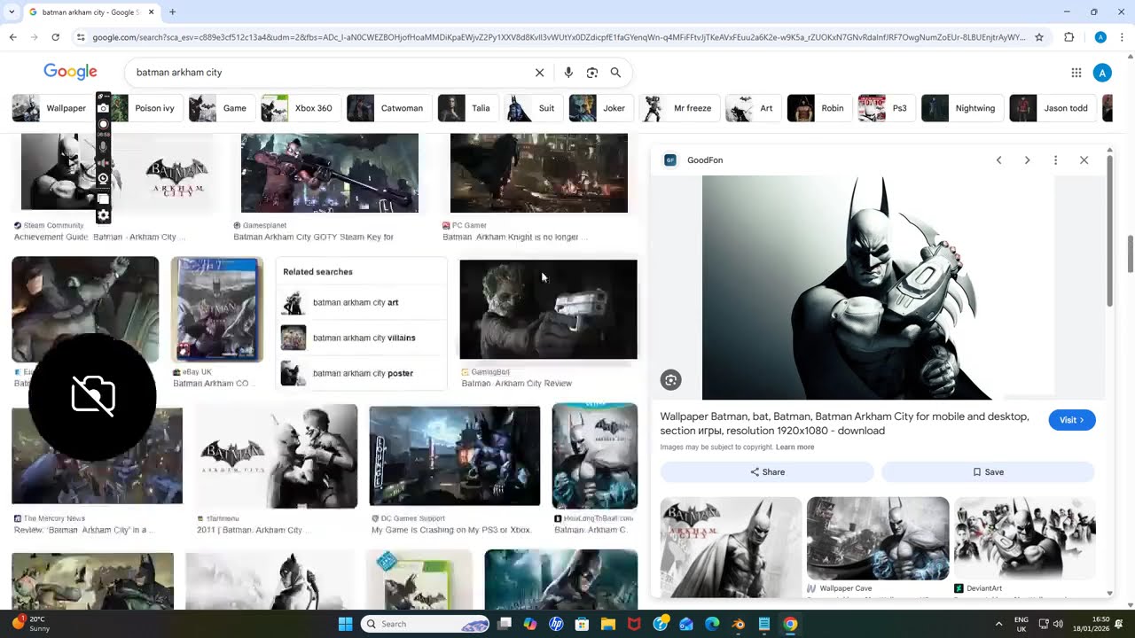Clear the search box text
The height and width of the screenshot is (638, 1135).
click(539, 73)
